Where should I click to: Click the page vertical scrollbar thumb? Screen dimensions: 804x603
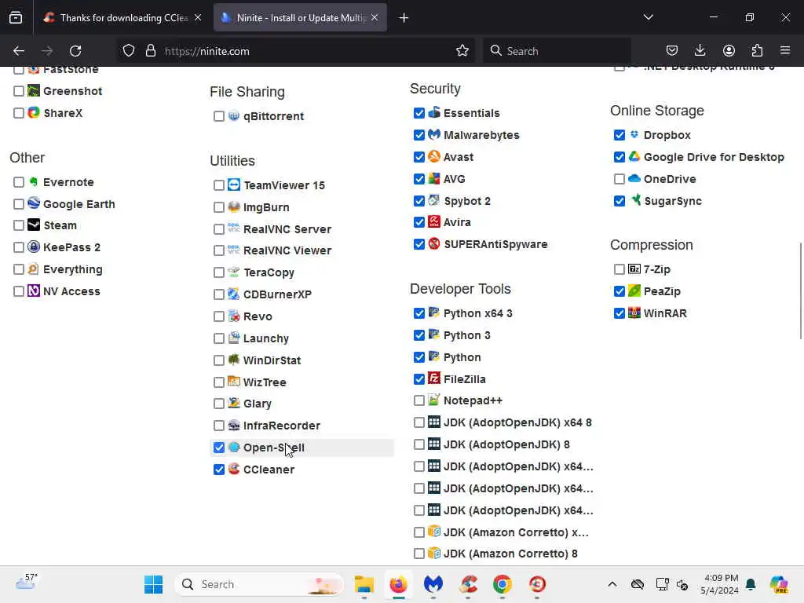coord(800,291)
